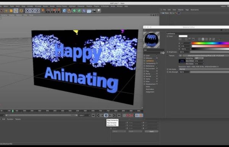Screen dimensions: 229x147
Task: Jump to the end of animation
Action: point(119,115)
